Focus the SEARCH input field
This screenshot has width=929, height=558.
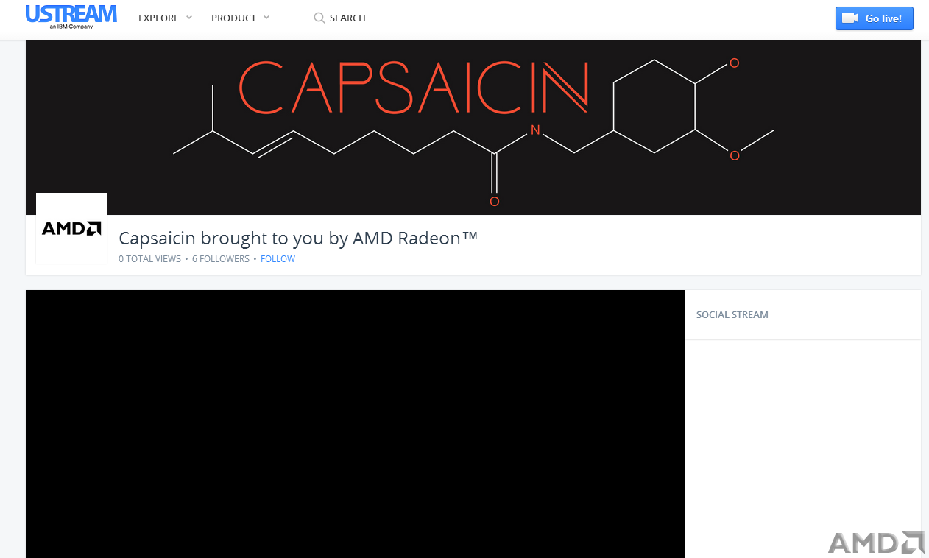[347, 18]
